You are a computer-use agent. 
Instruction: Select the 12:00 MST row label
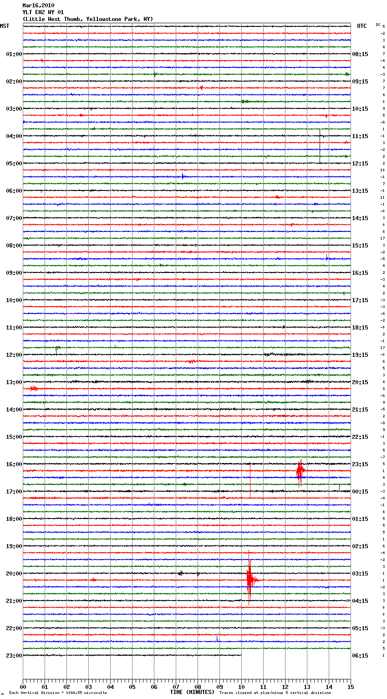point(14,355)
